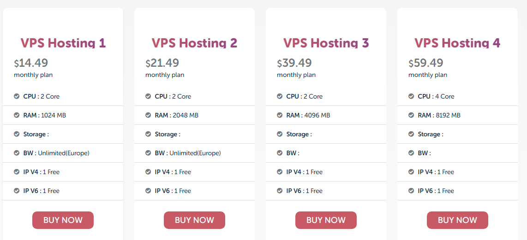Image resolution: width=527 pixels, height=240 pixels.
Task: Click the RAM 4096 MB checkmark icon
Action: click(280, 115)
